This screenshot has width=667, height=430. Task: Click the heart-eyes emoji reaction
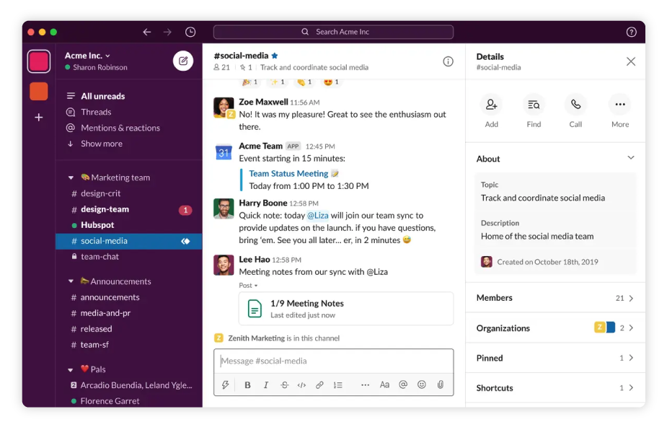pos(331,82)
